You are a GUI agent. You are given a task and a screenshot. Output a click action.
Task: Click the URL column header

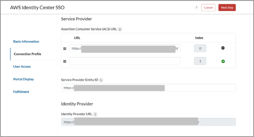click(x=77, y=38)
